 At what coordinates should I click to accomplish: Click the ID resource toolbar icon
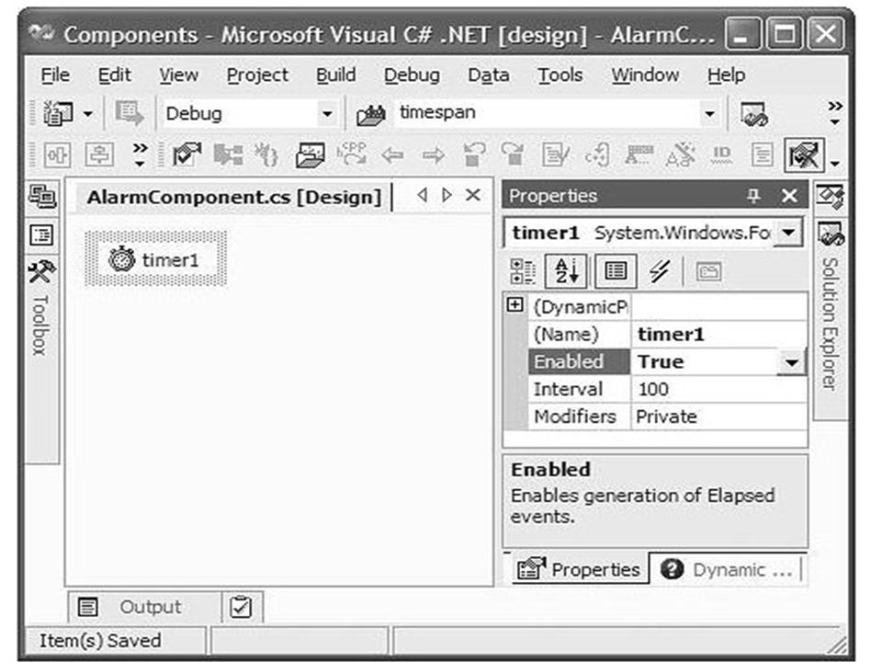coord(722,154)
